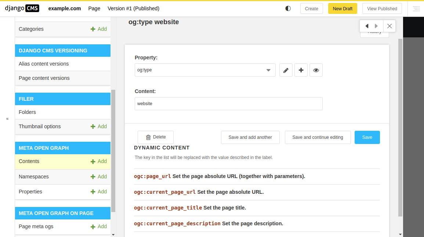Screen dimensions: 424x237
Task: Click the plus add property icon
Action: point(301,70)
